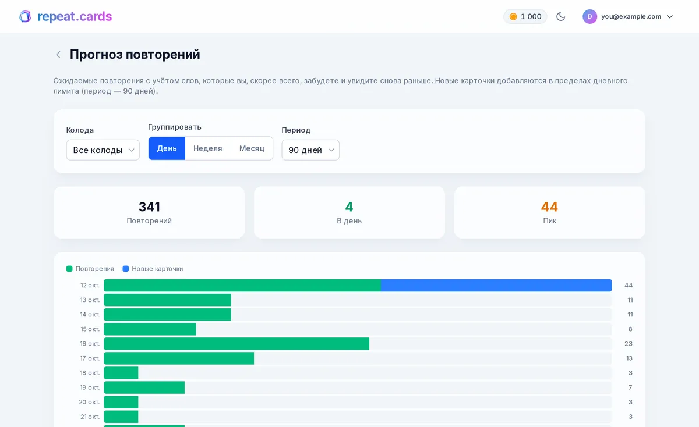Click the blue new cards bar for 12 окт.

496,285
